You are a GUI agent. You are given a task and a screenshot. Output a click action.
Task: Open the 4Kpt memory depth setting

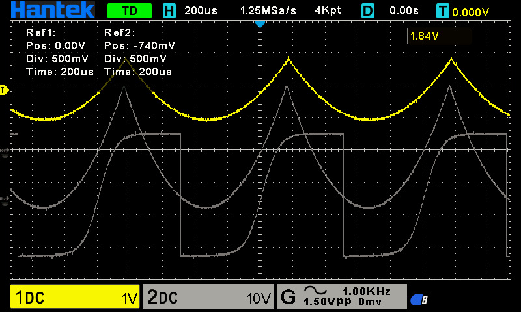pos(328,10)
